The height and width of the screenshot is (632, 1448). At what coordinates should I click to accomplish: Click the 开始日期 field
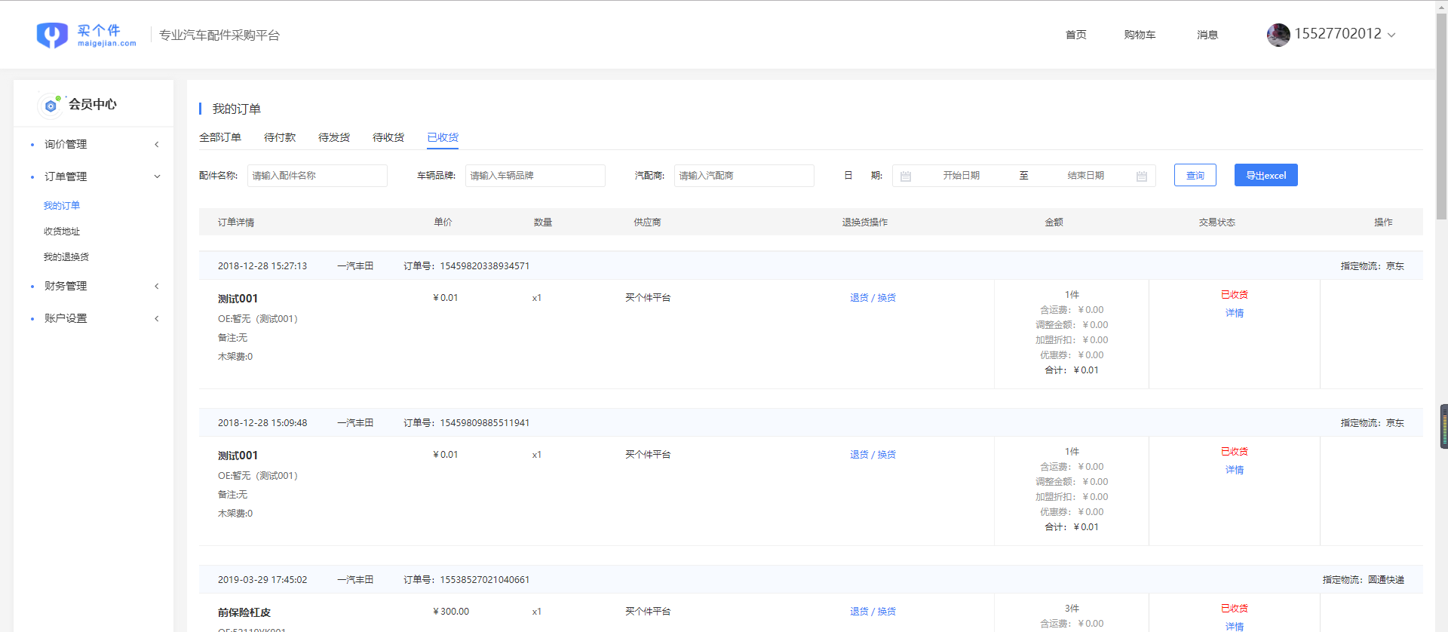tap(961, 176)
